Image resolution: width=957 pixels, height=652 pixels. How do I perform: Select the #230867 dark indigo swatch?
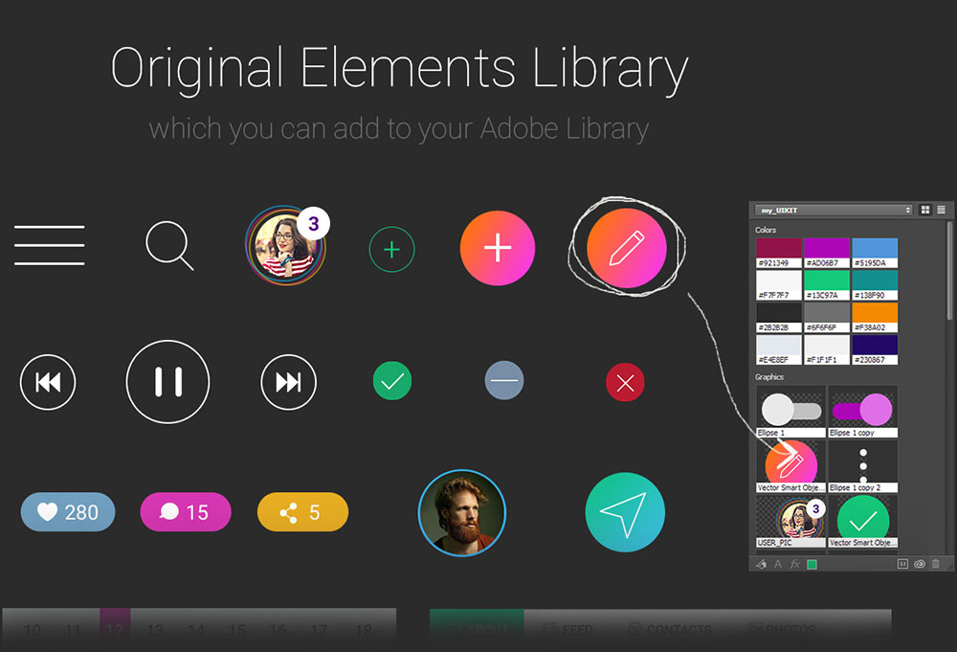[875, 349]
